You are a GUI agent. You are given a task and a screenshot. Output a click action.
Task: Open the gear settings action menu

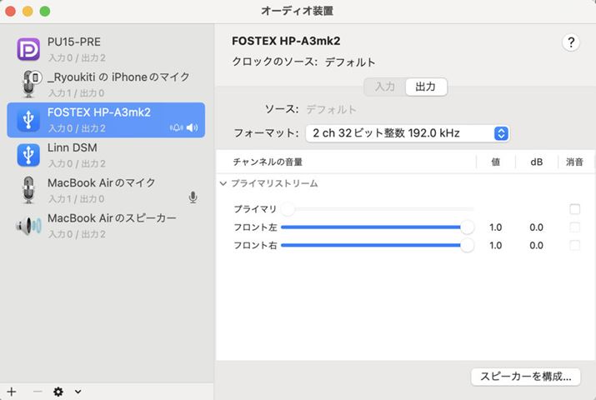click(x=58, y=391)
